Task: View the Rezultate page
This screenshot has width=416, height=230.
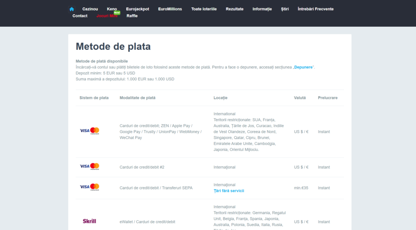Action: [235, 9]
